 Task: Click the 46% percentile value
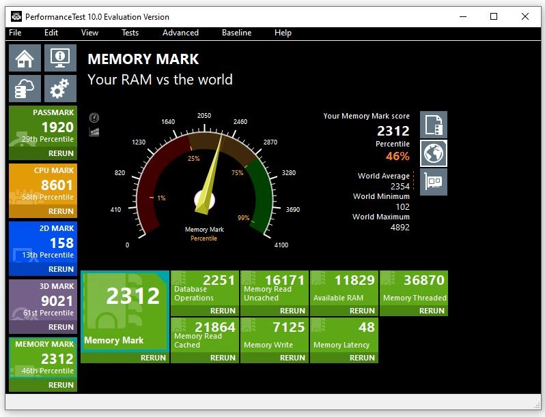pos(397,156)
